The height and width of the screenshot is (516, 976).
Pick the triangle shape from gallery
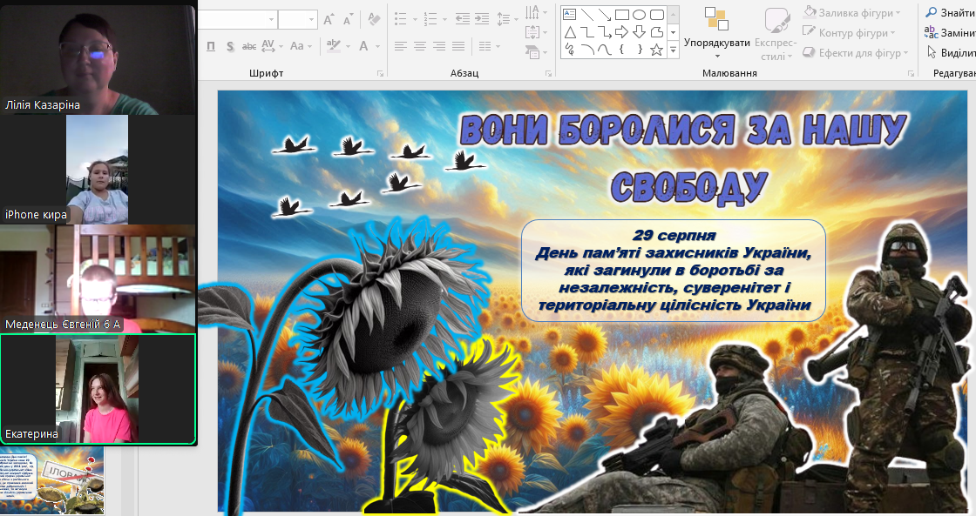(x=569, y=32)
